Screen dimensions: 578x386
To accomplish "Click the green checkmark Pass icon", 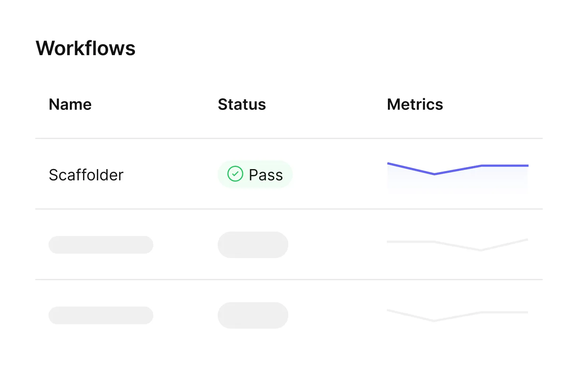I will pyautogui.click(x=235, y=174).
